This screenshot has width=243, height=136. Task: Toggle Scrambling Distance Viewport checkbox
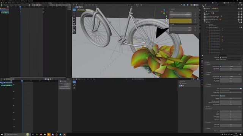pos(220,97)
